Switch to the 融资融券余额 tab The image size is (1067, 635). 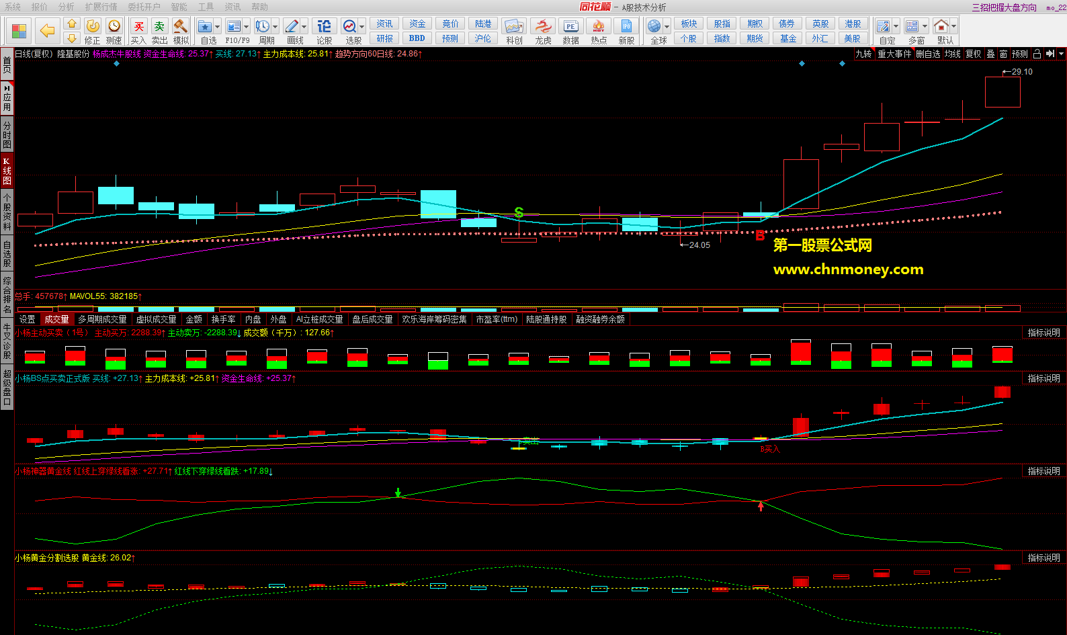pyautogui.click(x=601, y=319)
